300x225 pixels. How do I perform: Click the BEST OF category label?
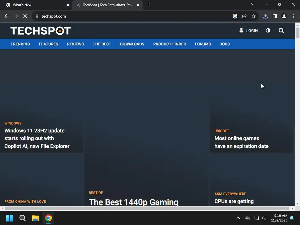coord(96,193)
